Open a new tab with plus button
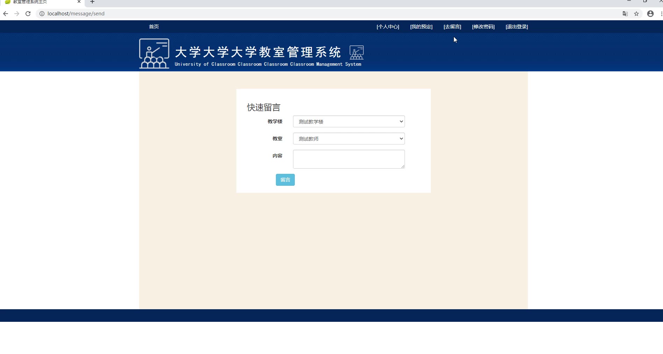 point(92,2)
